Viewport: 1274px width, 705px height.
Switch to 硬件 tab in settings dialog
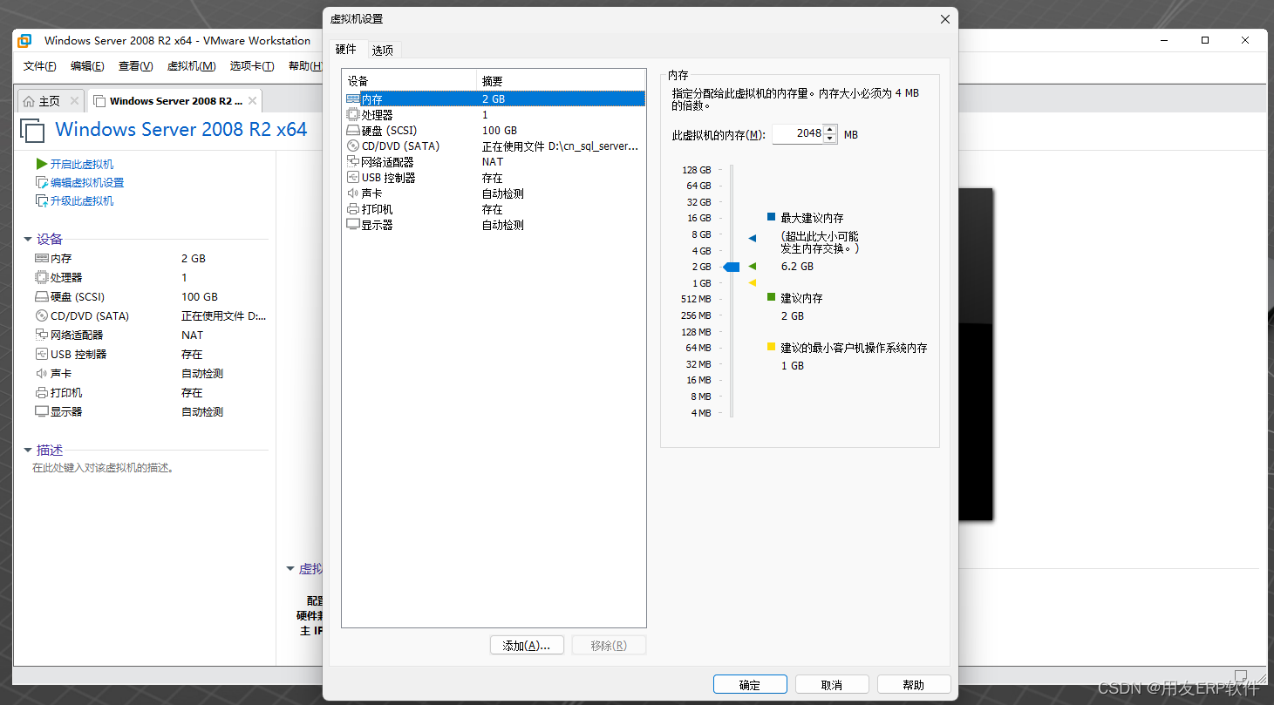[346, 50]
